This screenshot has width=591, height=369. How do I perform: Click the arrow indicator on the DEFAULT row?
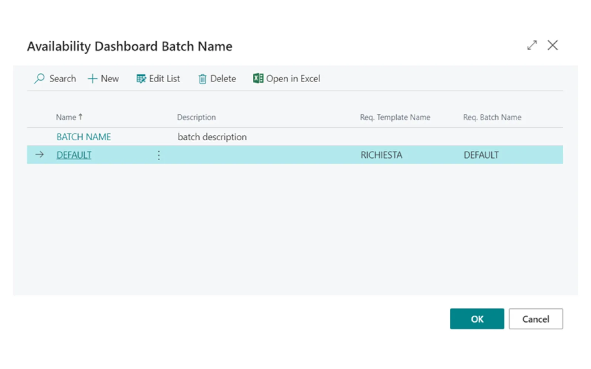40,155
